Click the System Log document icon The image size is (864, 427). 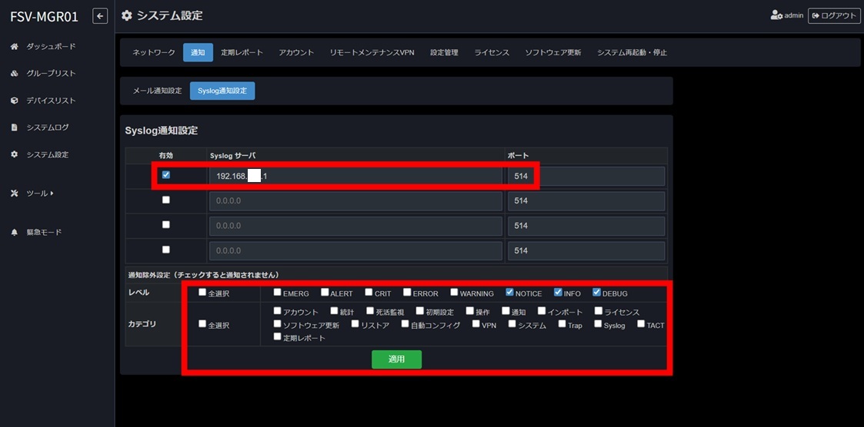tap(15, 127)
